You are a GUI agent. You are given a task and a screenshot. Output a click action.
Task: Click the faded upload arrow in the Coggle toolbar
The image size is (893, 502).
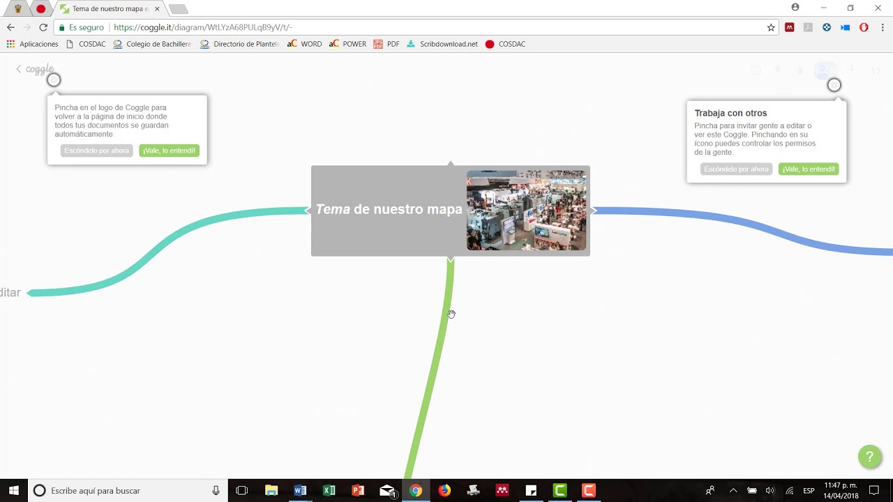[778, 69]
